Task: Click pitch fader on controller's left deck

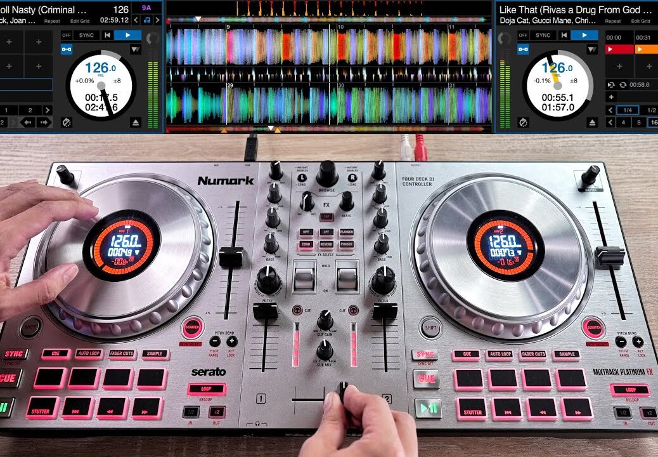Action: (231, 257)
